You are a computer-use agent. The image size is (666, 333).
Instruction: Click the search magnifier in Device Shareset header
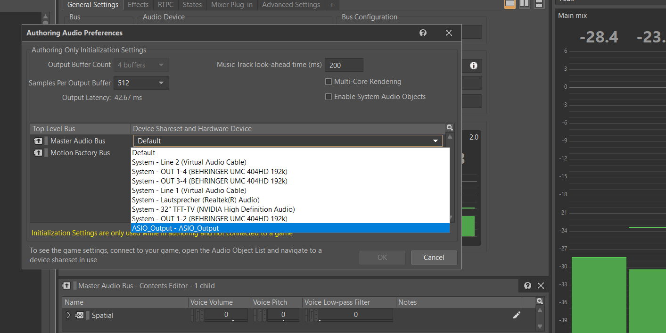point(449,127)
